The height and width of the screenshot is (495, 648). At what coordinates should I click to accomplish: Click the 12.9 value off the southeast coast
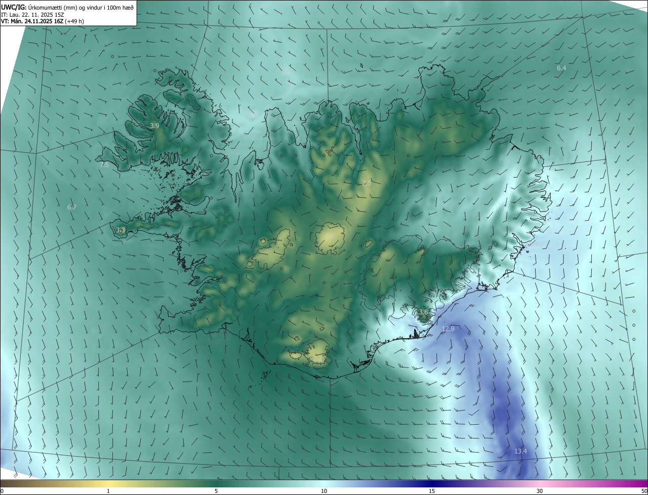coord(448,328)
